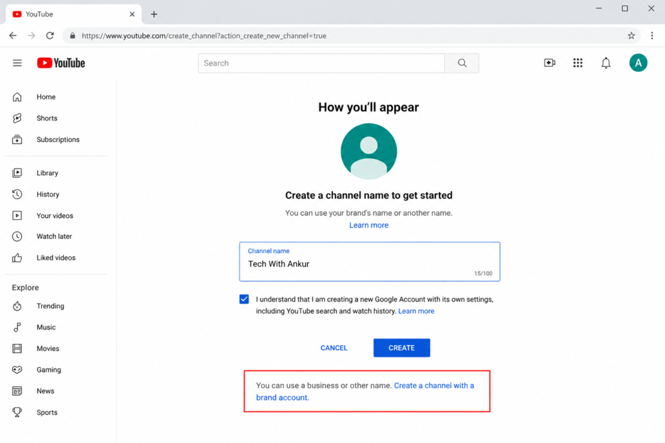Click the YouTube Search field

pyautogui.click(x=321, y=63)
